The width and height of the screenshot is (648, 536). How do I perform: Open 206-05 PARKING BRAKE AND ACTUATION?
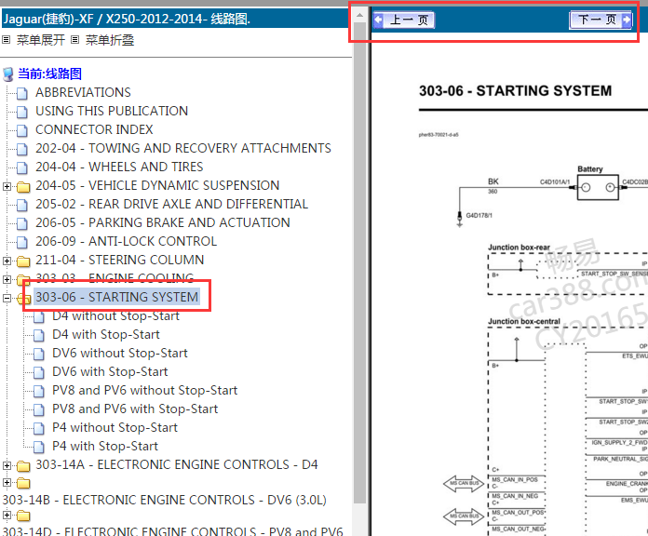click(x=163, y=222)
